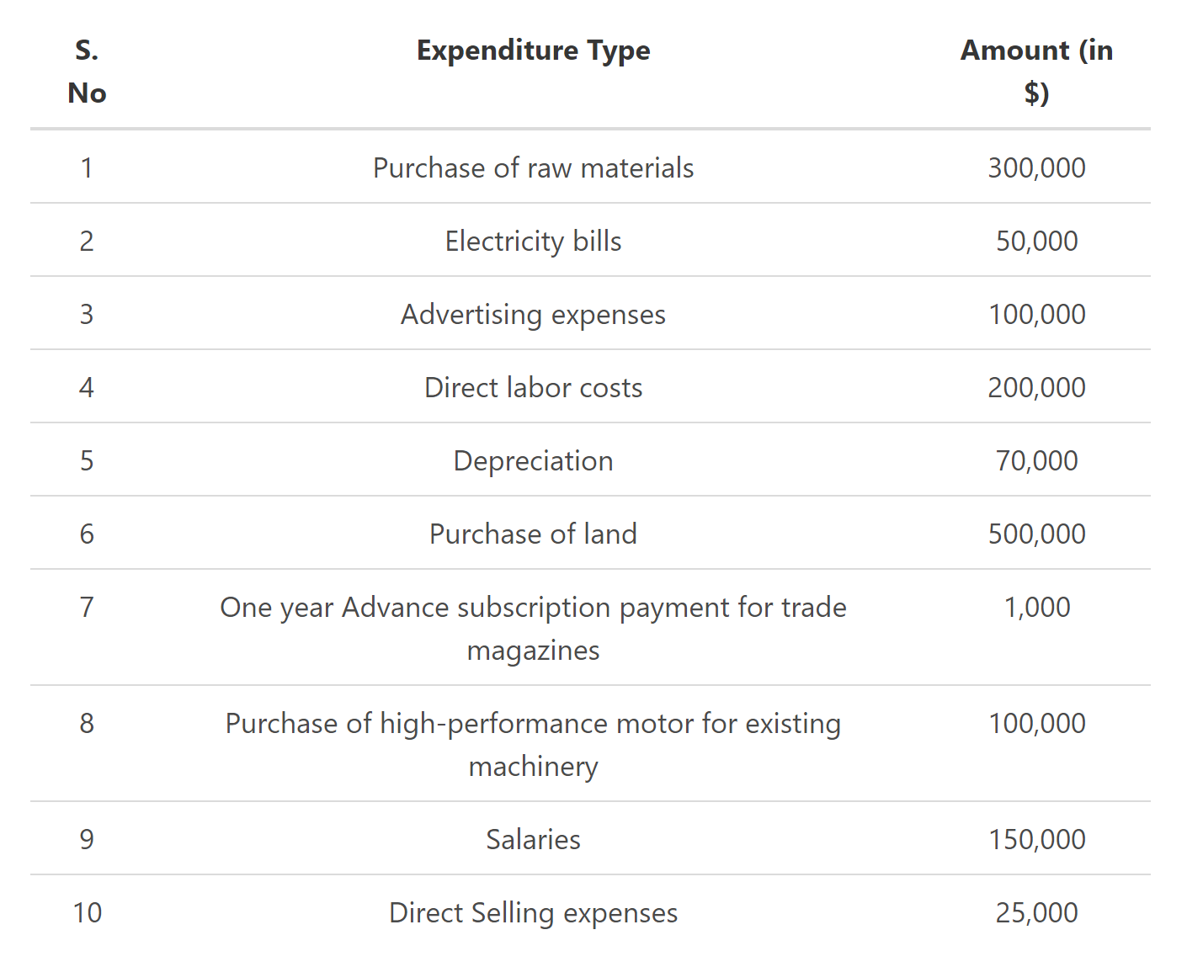The height and width of the screenshot is (967, 1187).
Task: Select the 'Advertising expenses' row label
Action: point(533,314)
